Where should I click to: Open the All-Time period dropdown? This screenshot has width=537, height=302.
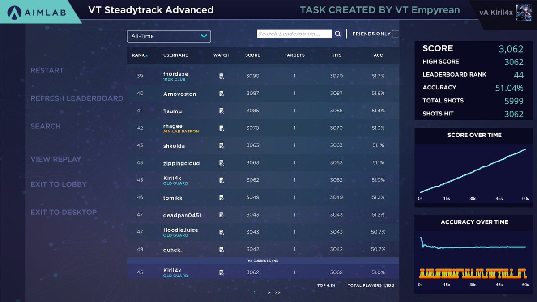click(x=169, y=36)
